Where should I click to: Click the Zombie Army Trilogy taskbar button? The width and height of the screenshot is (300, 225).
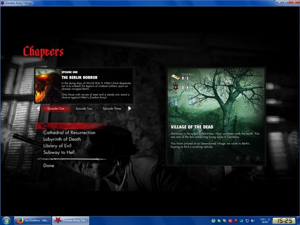pyautogui.click(x=71, y=220)
